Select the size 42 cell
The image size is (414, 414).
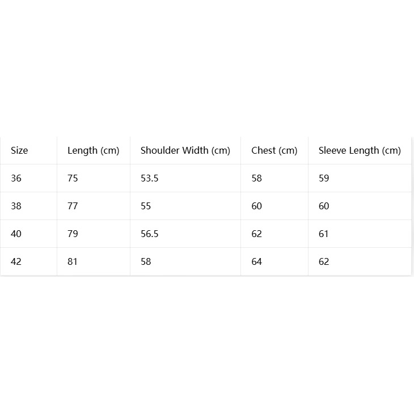point(16,261)
